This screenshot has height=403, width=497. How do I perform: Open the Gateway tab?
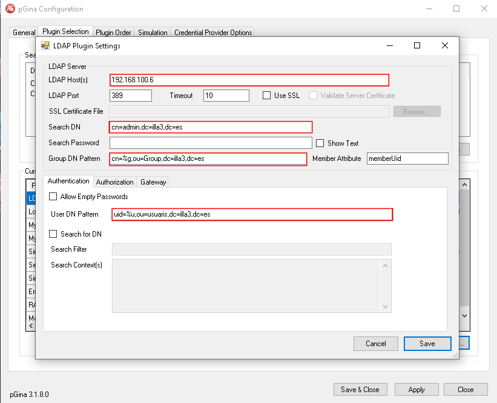pos(153,182)
